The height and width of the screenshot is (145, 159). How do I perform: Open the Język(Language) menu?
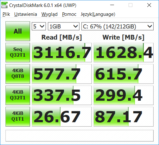(98, 14)
